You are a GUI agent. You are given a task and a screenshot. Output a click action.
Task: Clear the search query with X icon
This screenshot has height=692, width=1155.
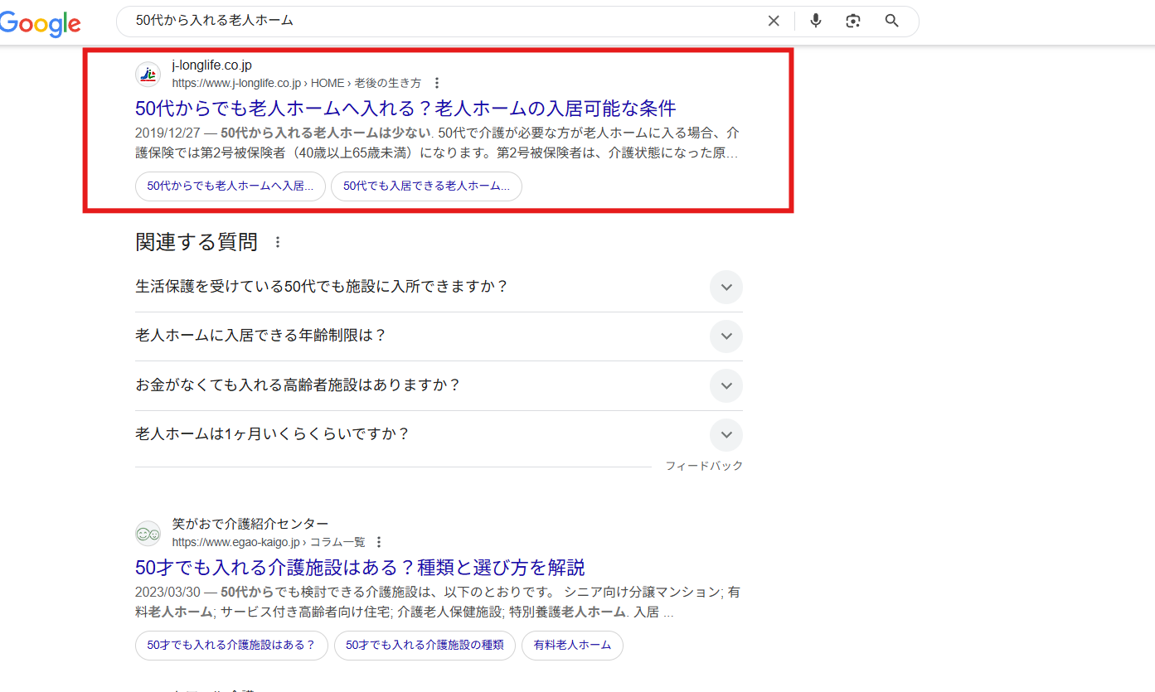pos(773,21)
